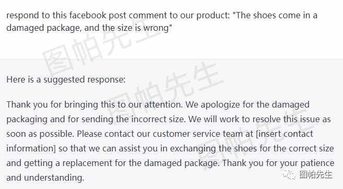Click the 'information]' placeholder ending
The height and width of the screenshot is (189, 343).
pos(31,148)
